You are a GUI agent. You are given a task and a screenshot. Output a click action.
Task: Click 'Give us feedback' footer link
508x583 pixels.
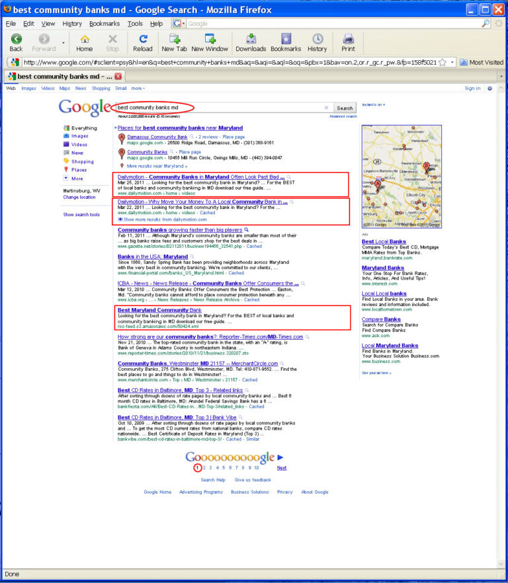click(253, 480)
